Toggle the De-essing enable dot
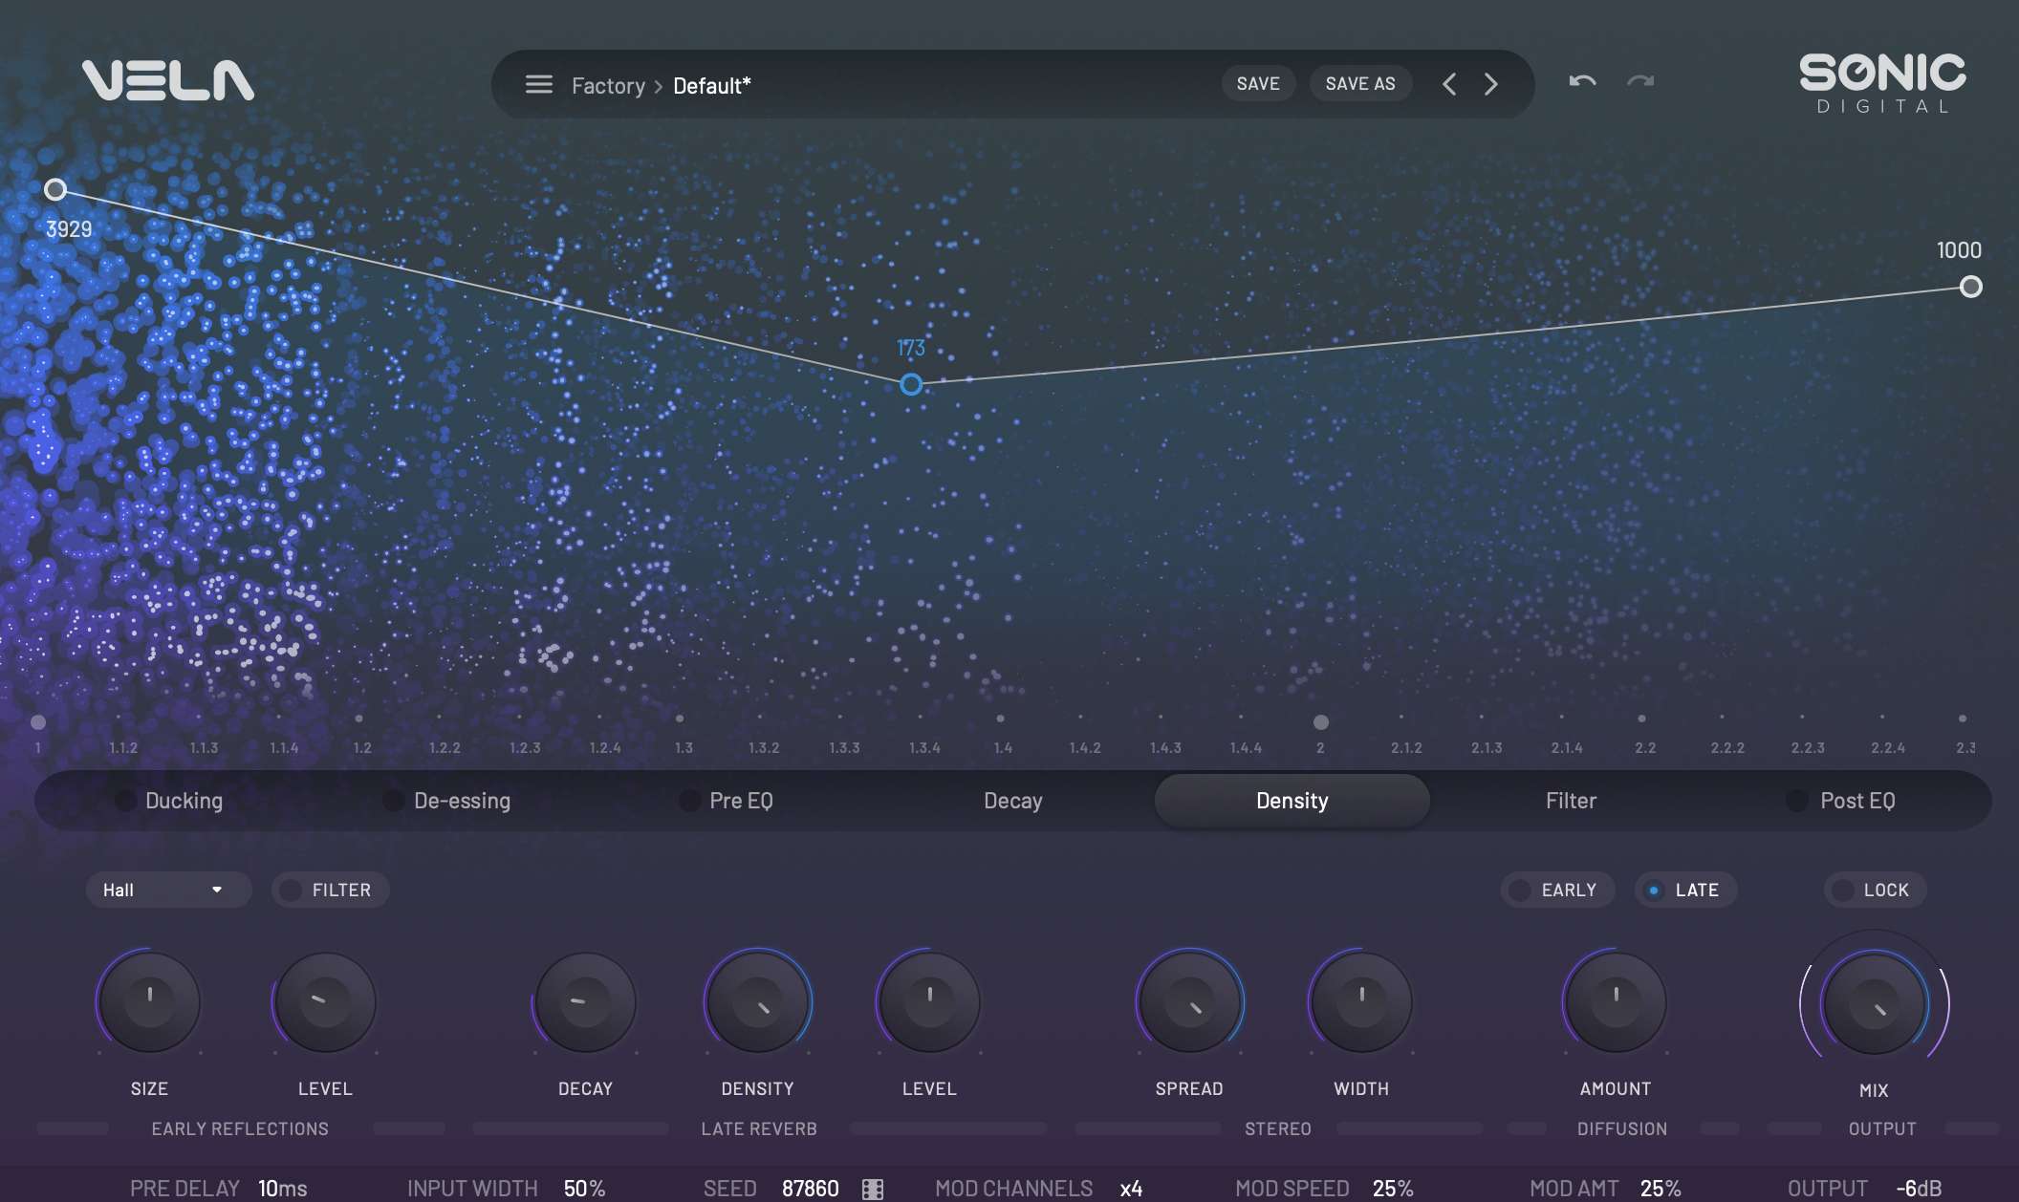The width and height of the screenshot is (2019, 1202). pos(393,801)
